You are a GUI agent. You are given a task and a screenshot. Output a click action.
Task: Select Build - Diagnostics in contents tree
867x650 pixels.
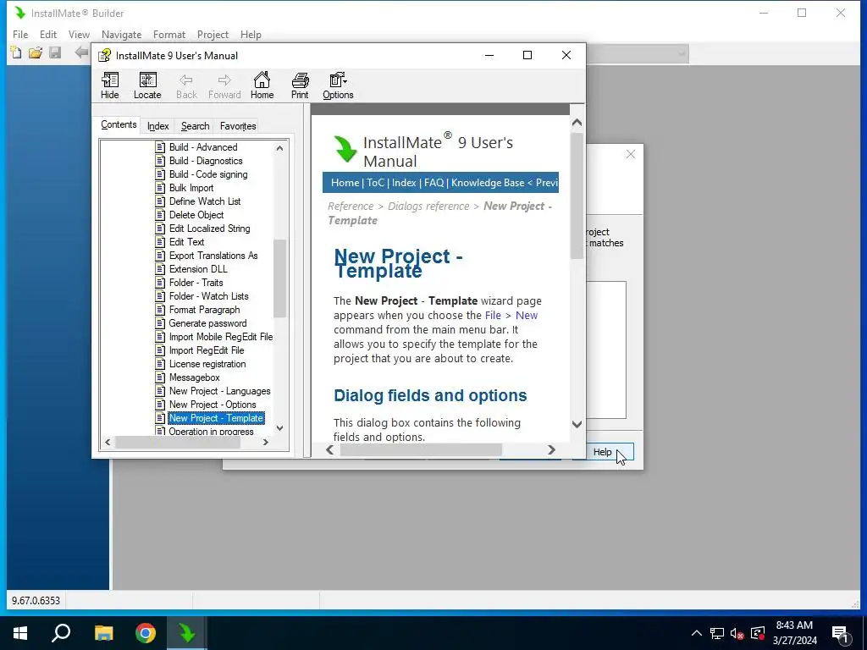pyautogui.click(x=206, y=161)
